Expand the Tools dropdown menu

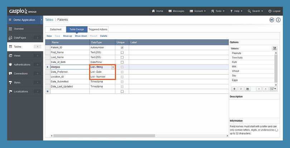pyautogui.click(x=218, y=11)
